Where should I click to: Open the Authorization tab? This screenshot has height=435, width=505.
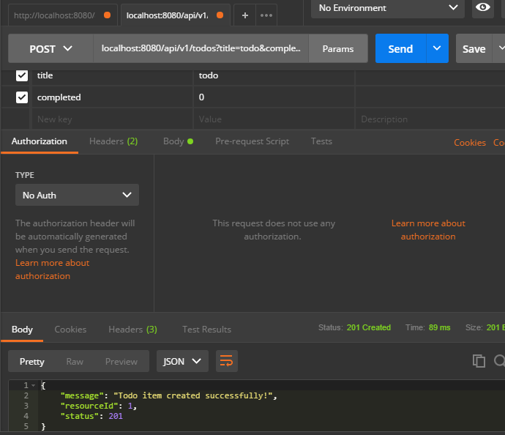click(40, 141)
